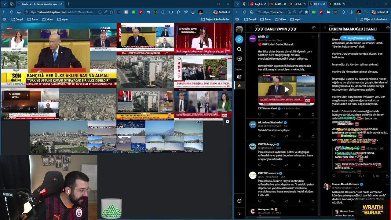The height and width of the screenshot is (220, 391).
Task: Open browser menu ellipsis in right window
Action: (366, 12)
